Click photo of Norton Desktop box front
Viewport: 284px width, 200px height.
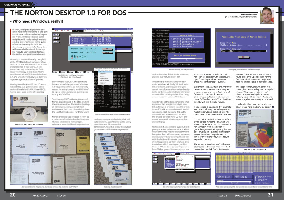tap(255, 129)
